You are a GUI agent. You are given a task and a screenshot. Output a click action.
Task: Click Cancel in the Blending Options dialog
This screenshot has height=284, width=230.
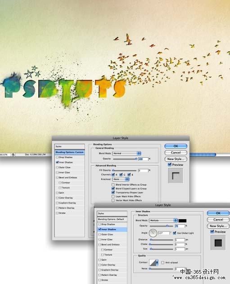click(176, 152)
